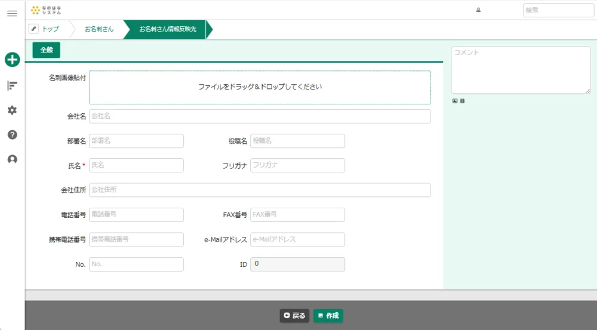The height and width of the screenshot is (330, 597).
Task: Focus the e-Mailアドレス input field
Action: [297, 239]
